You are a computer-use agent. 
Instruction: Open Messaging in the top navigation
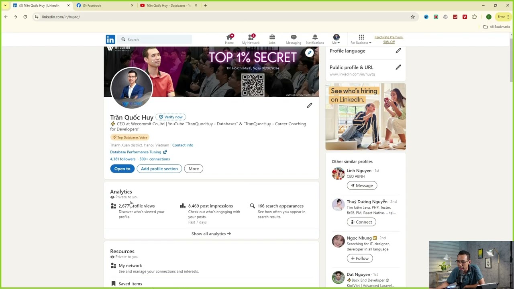point(293,39)
